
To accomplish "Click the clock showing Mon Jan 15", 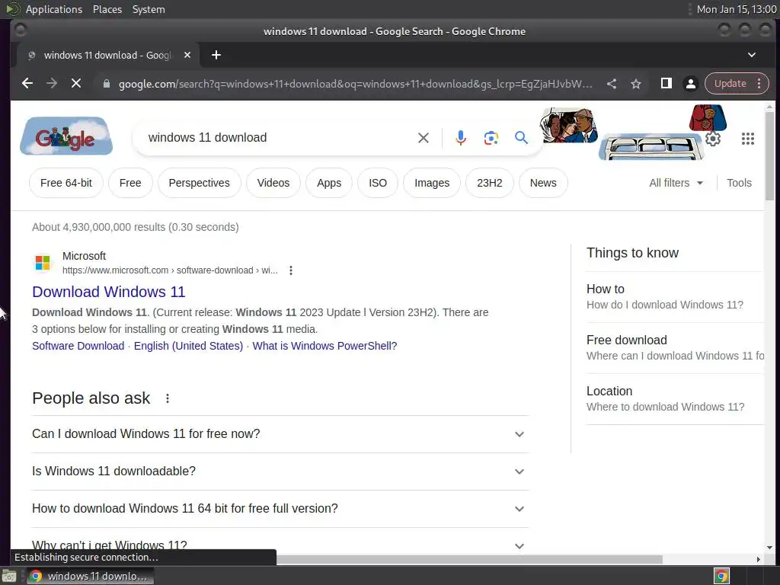I will [x=737, y=9].
